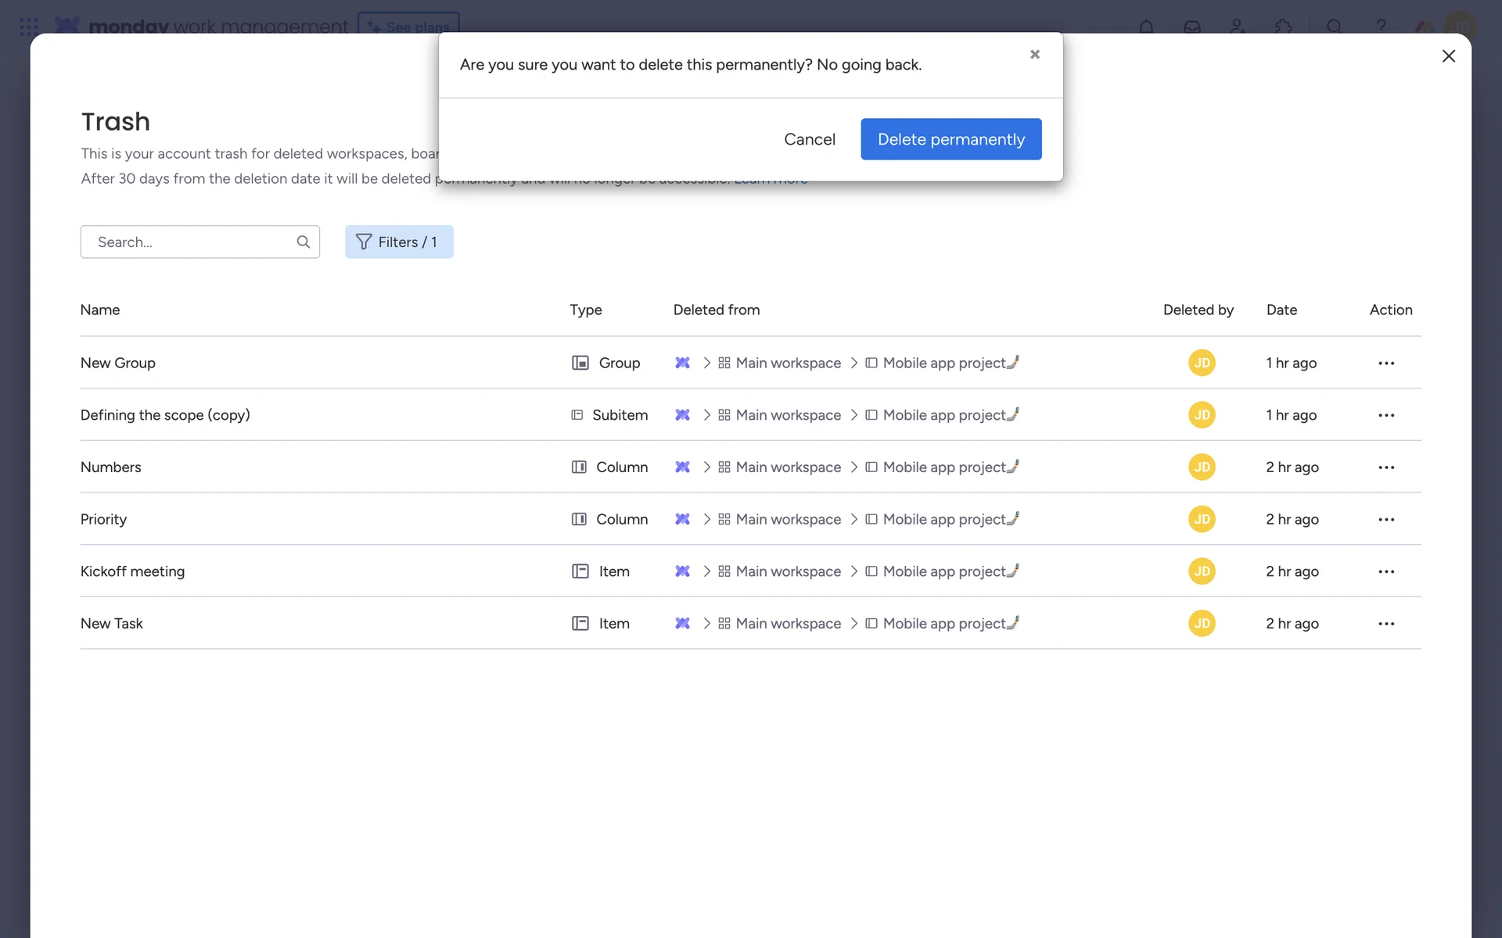Image resolution: width=1502 pixels, height=938 pixels.
Task: Open Main workspace link in New Task row
Action: (x=787, y=624)
